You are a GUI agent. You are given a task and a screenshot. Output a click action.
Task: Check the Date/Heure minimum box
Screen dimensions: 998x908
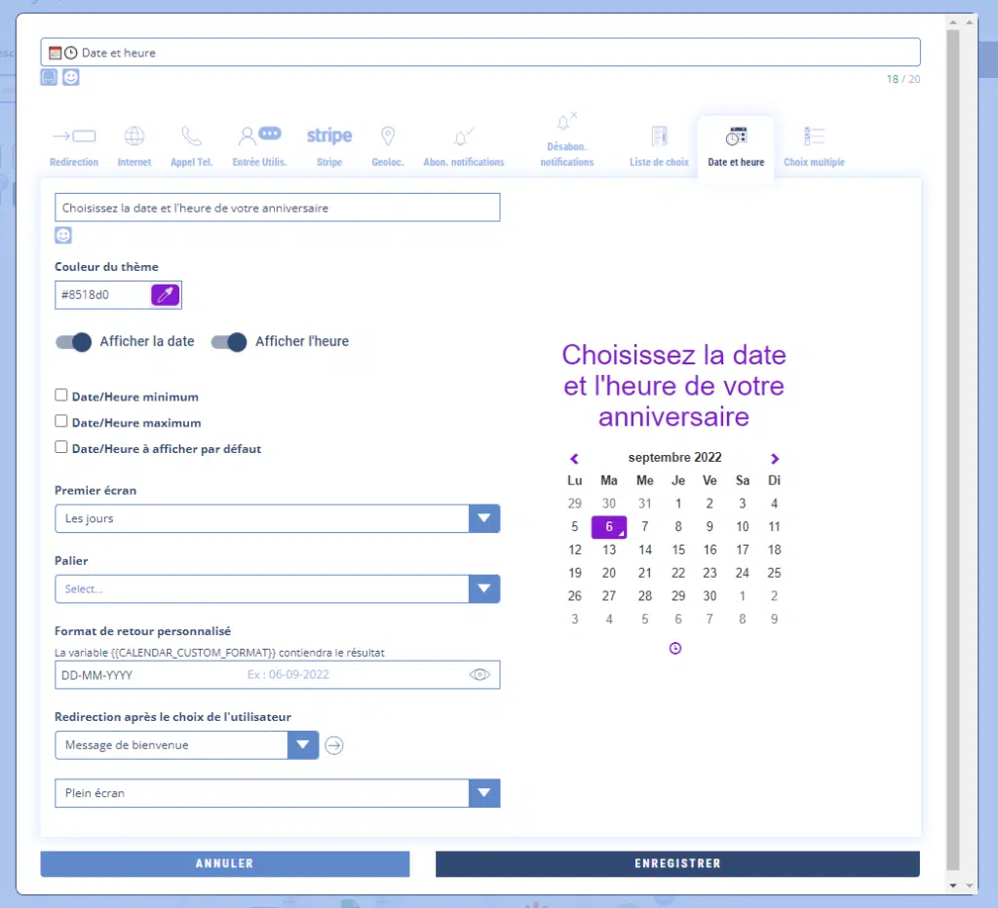61,396
